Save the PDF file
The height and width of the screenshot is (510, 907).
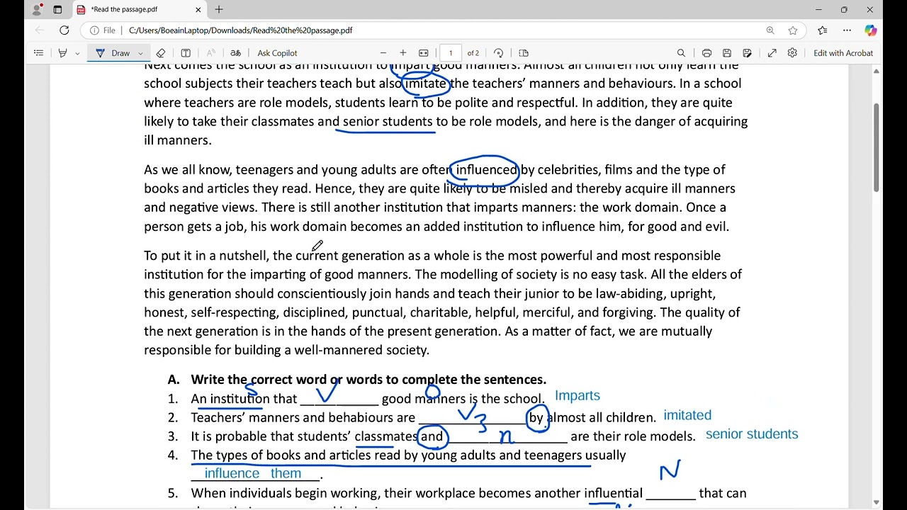(727, 53)
